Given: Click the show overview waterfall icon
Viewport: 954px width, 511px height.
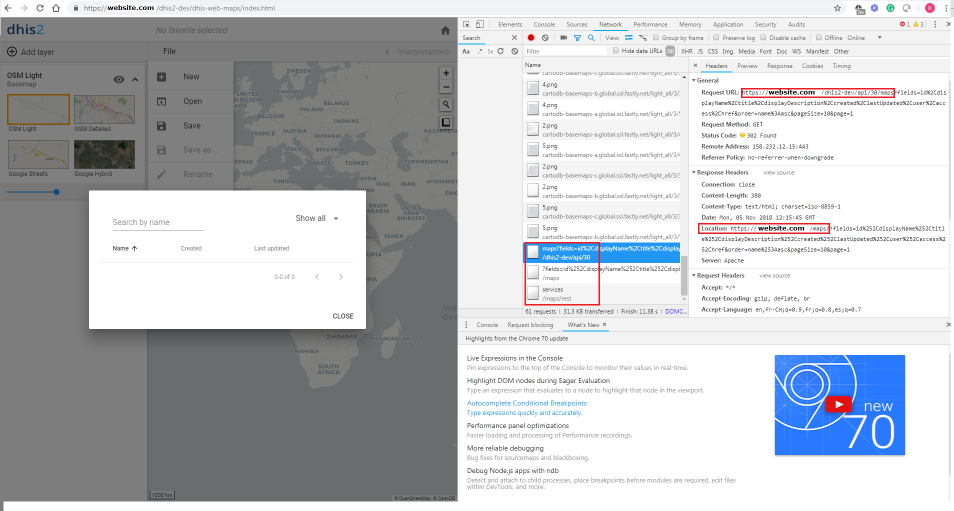Looking at the screenshot, I should pyautogui.click(x=643, y=37).
